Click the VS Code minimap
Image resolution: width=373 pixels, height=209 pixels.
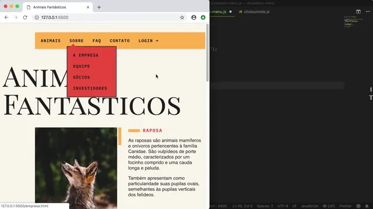click(353, 22)
